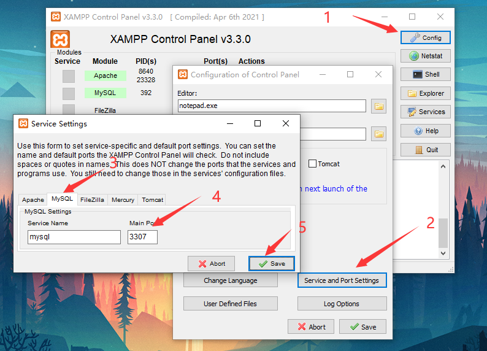Click the XAMPP logo in the header

tap(60, 39)
